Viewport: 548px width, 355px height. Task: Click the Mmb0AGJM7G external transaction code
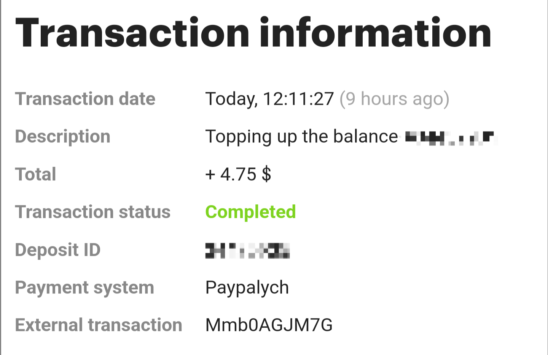[269, 325]
